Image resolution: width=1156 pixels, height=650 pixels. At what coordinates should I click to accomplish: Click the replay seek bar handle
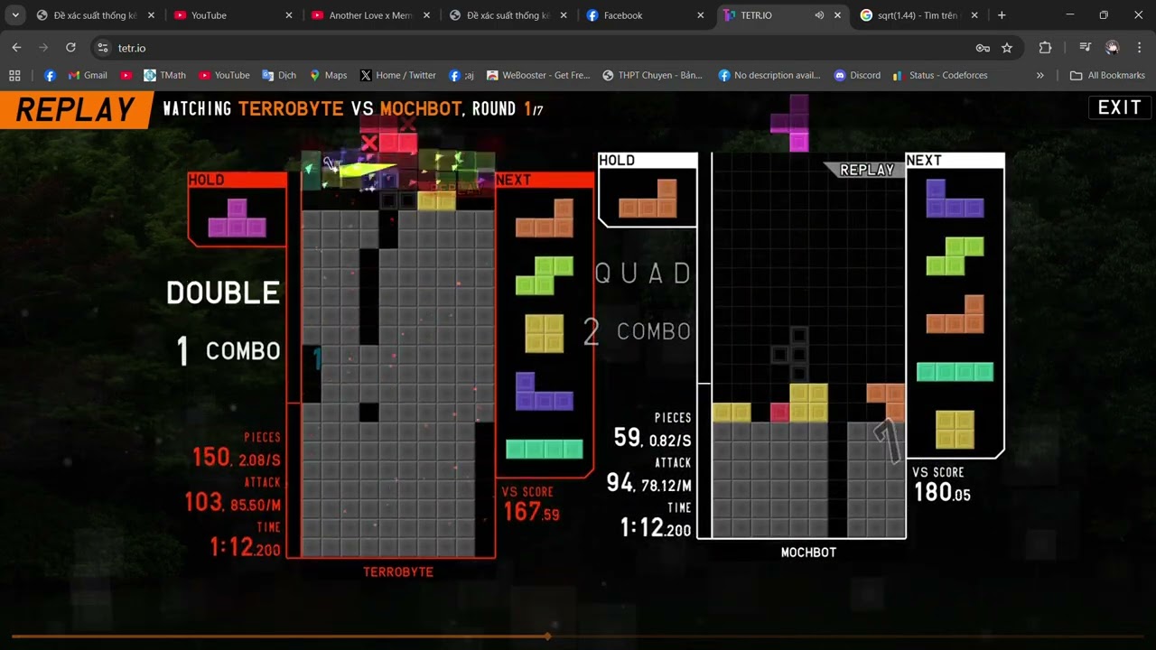pyautogui.click(x=547, y=636)
